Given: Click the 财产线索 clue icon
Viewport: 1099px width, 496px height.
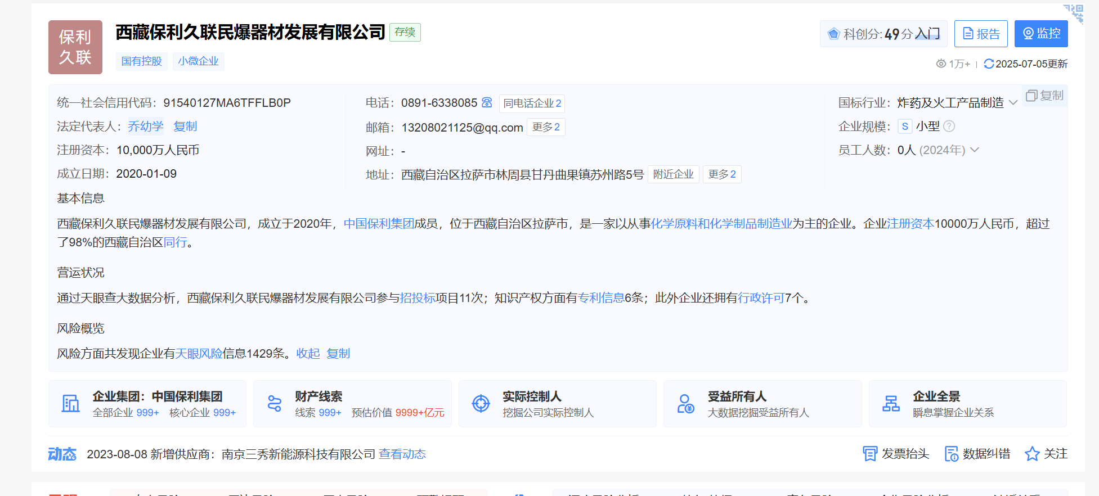Looking at the screenshot, I should coord(275,404).
